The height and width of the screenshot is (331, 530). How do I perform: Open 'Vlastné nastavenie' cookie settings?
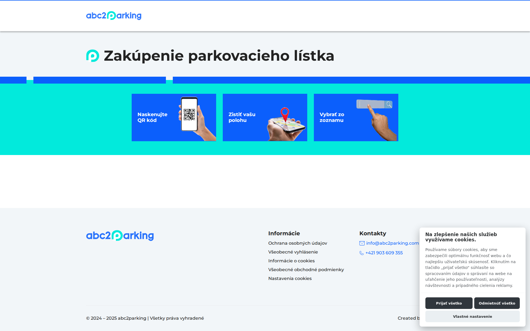[x=472, y=316]
